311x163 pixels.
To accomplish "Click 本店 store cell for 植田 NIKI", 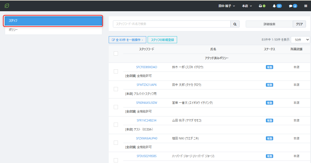I will click(x=296, y=138).
